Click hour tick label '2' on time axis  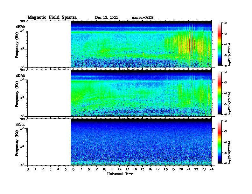click(43, 169)
